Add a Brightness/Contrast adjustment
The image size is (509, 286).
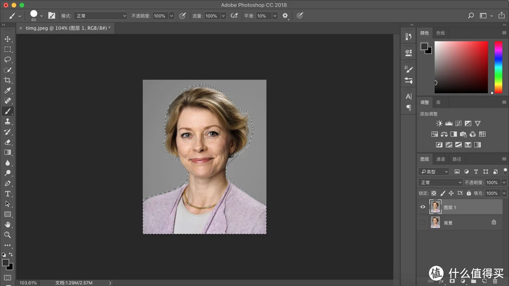(x=439, y=123)
